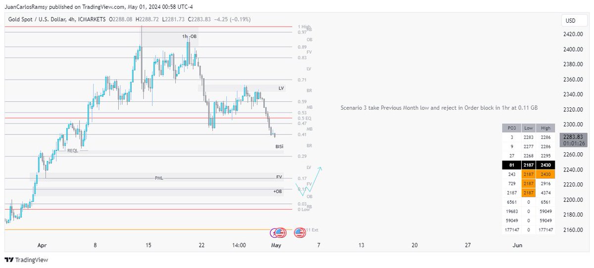Click the High column header in PO3 table

(x=545, y=128)
